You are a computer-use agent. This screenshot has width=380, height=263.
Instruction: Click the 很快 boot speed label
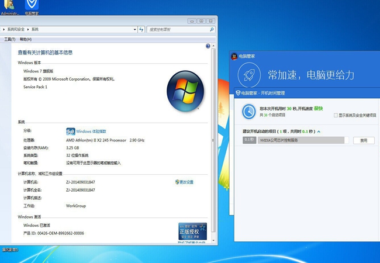[x=318, y=109]
